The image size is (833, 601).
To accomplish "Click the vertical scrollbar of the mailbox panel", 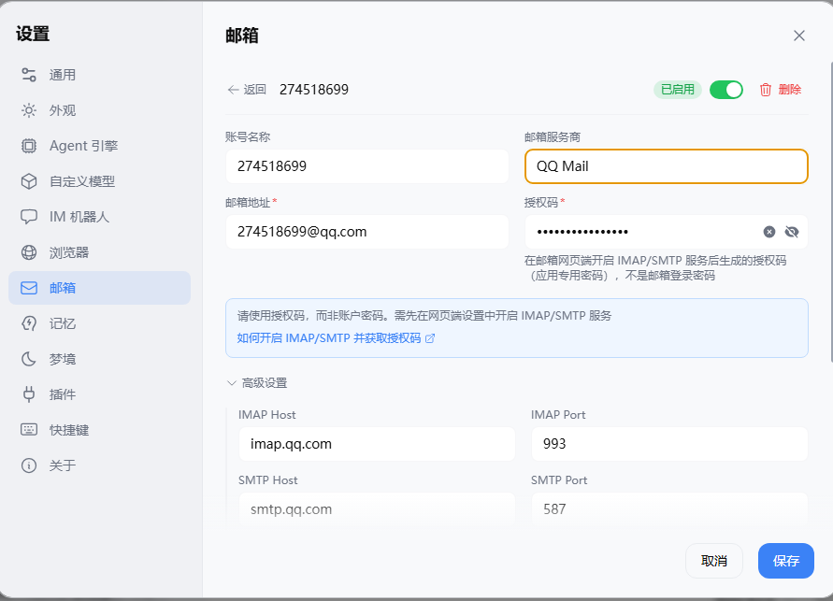I will (x=830, y=212).
